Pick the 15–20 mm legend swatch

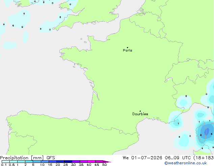53,162
